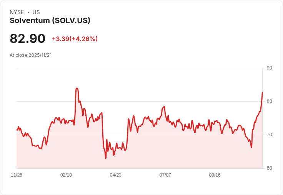Click the rightmost end of the price line

(x=262, y=93)
